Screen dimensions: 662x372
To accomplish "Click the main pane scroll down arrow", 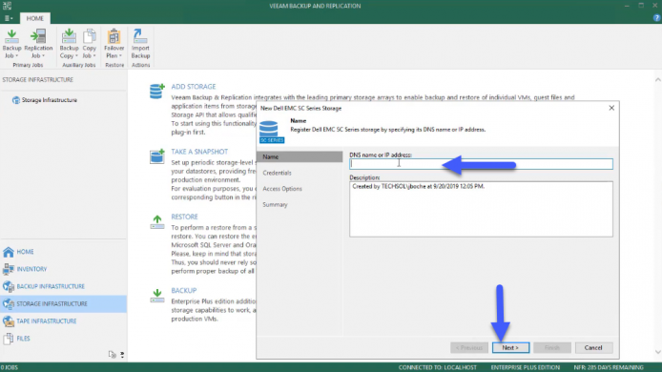I will [x=658, y=352].
